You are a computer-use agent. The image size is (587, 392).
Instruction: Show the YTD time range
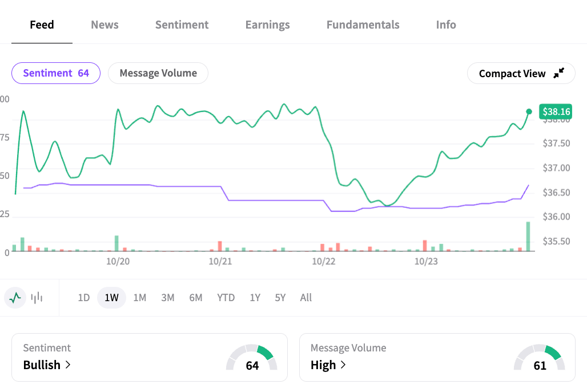point(226,298)
